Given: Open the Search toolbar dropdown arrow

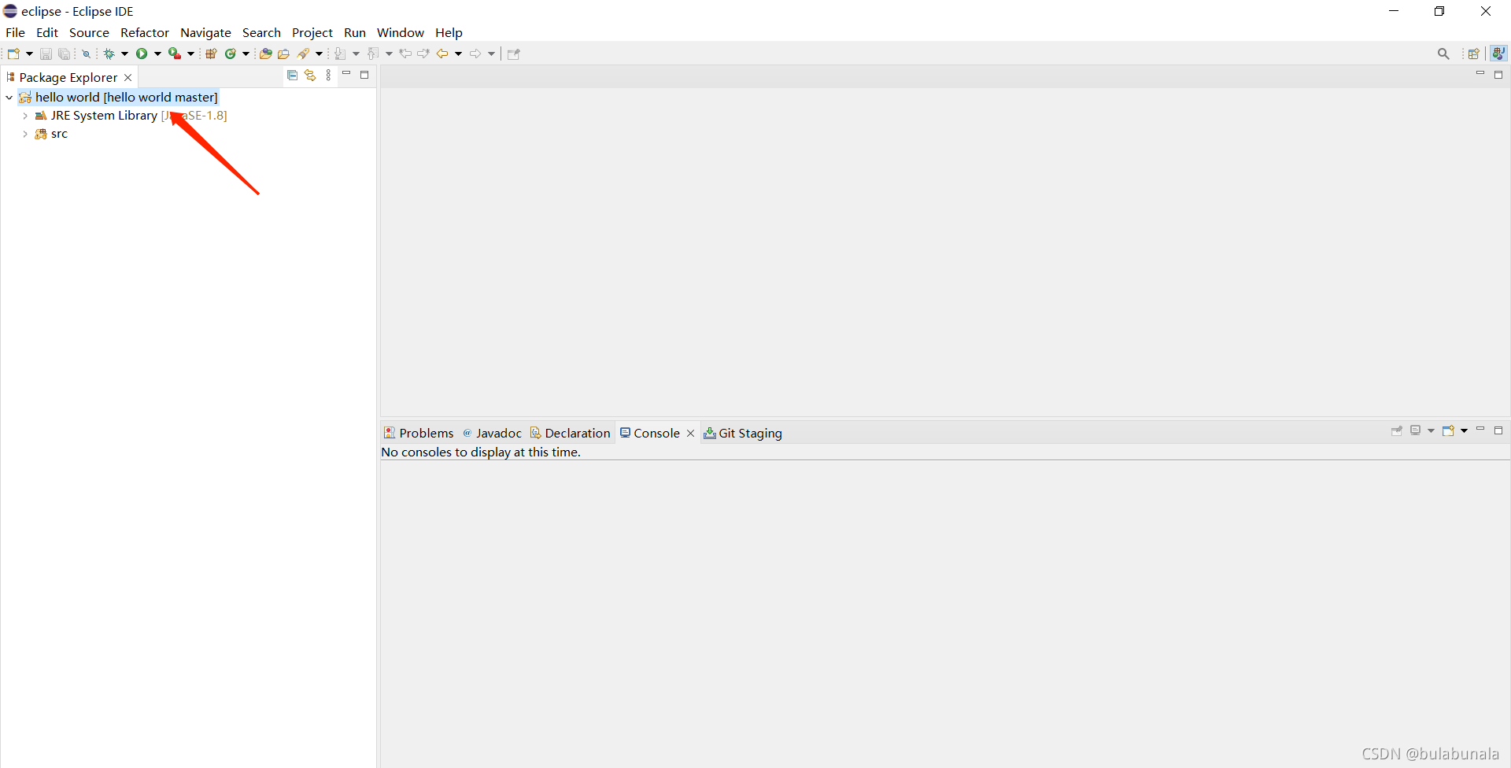Looking at the screenshot, I should pos(319,54).
